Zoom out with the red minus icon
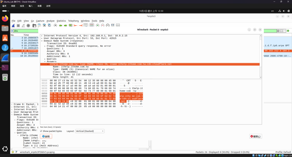Image resolution: width=292 pixels, height=157 pixels. [103, 25]
